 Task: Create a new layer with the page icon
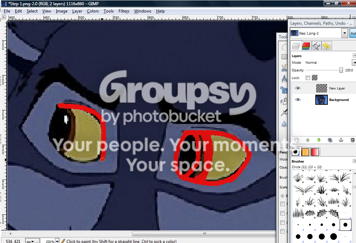(x=297, y=140)
